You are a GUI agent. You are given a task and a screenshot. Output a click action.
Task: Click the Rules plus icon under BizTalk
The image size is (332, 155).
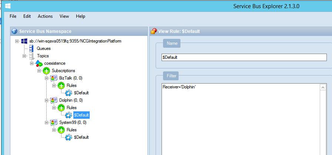[61, 86]
